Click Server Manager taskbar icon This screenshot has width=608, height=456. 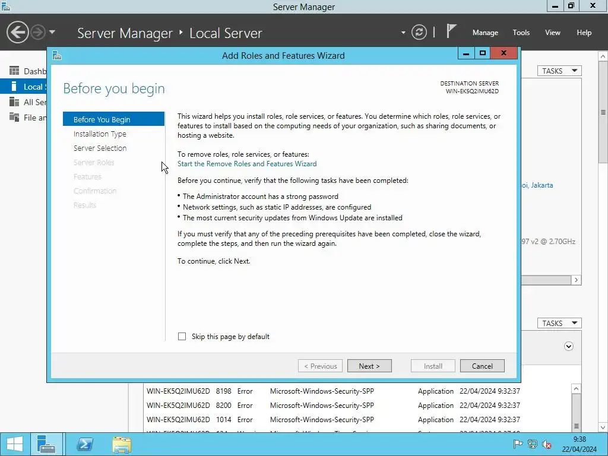(46, 444)
